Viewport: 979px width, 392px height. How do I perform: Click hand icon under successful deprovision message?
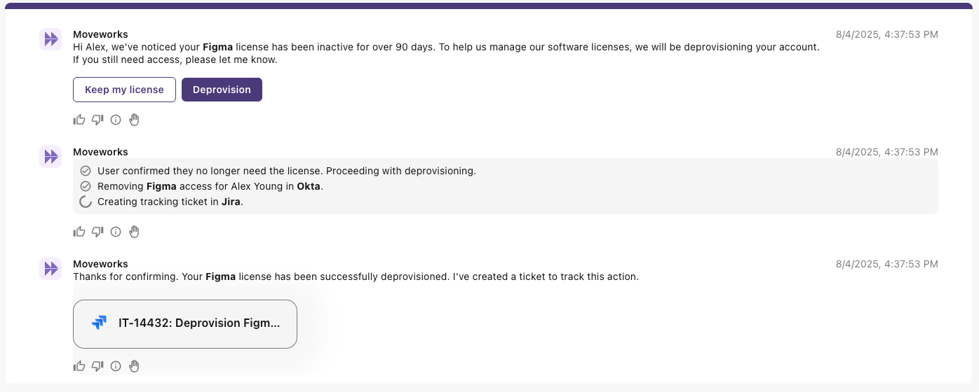[x=134, y=366]
